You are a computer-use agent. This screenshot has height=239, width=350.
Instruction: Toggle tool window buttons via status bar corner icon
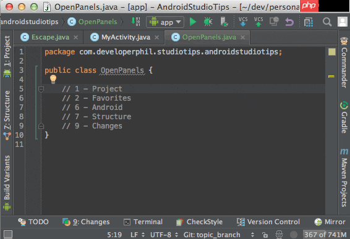coord(8,234)
